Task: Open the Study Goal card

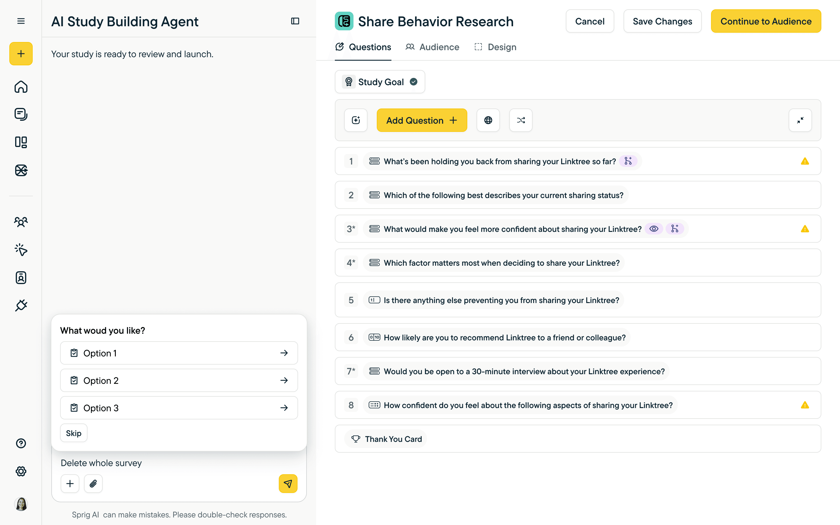Action: pyautogui.click(x=380, y=82)
